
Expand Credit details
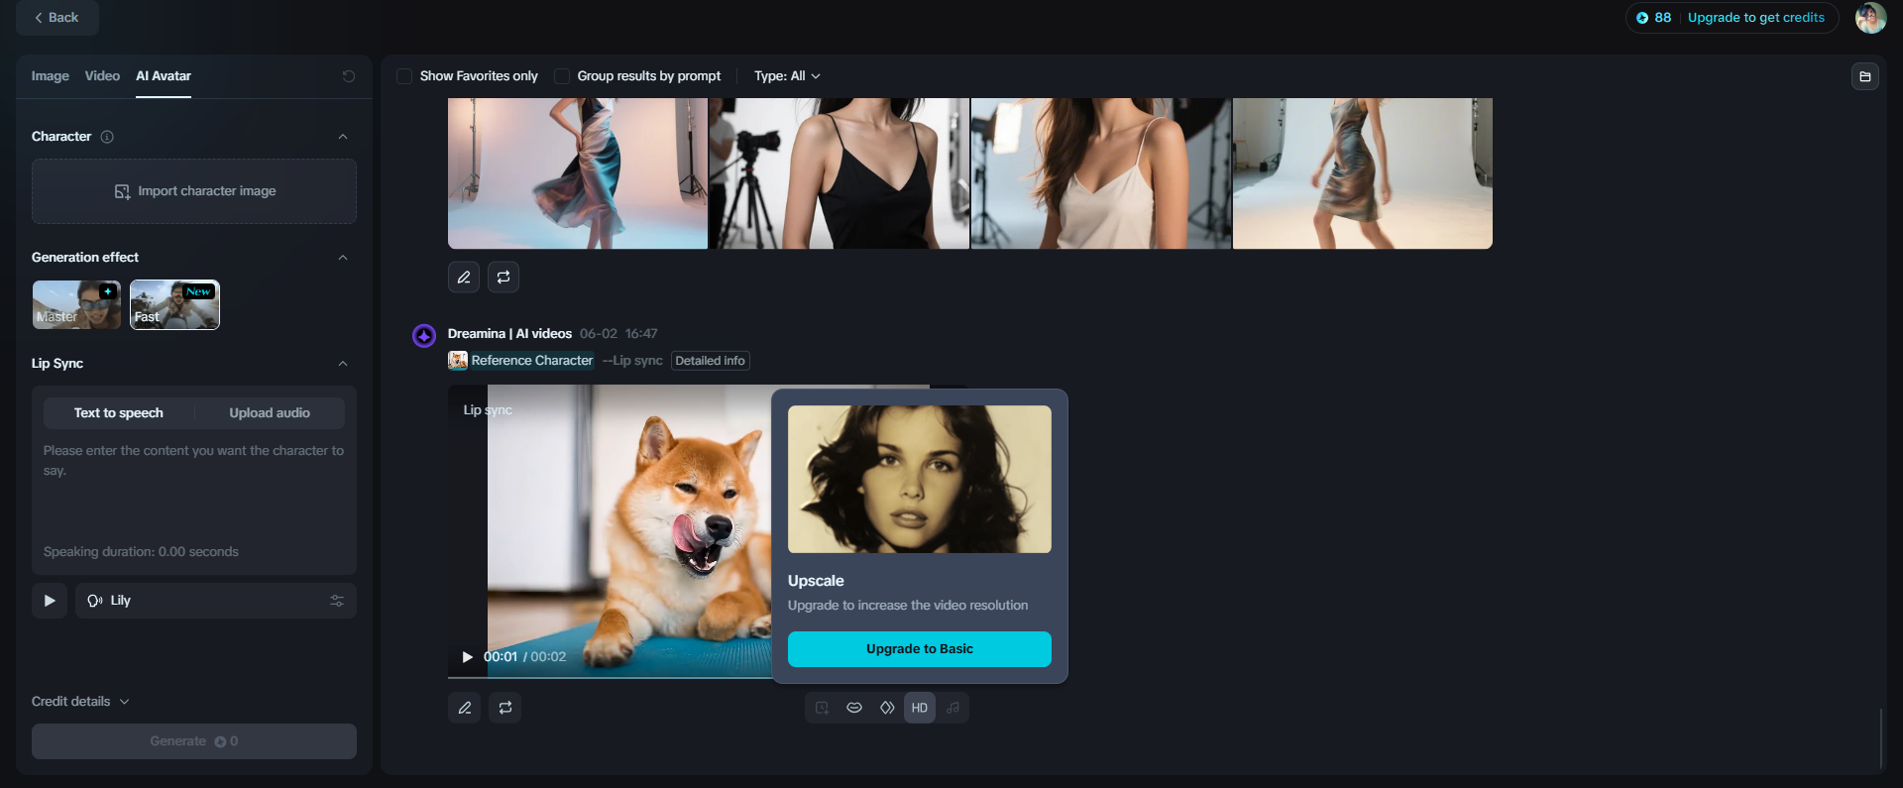coord(80,702)
